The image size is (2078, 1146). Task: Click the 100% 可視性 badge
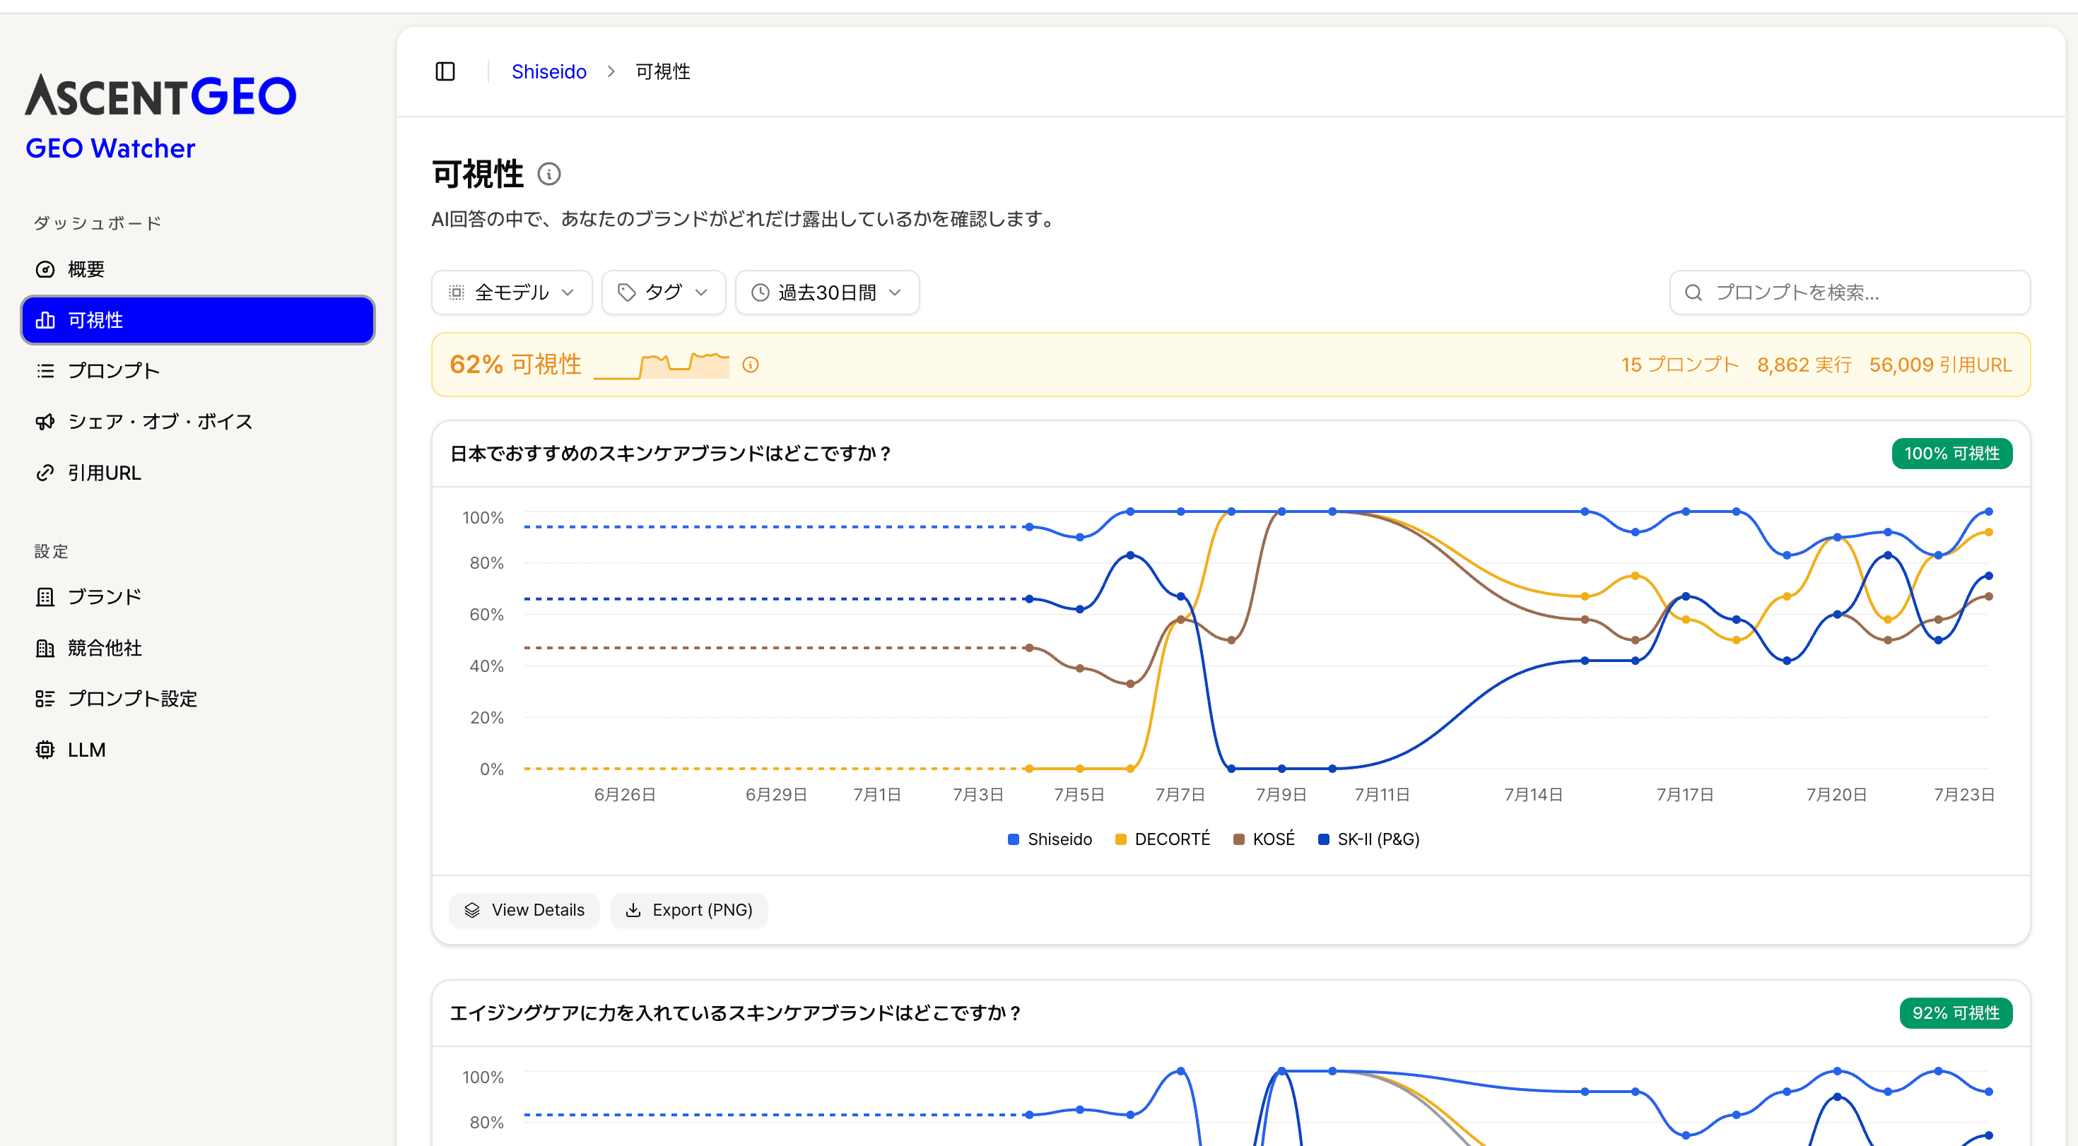point(1952,454)
